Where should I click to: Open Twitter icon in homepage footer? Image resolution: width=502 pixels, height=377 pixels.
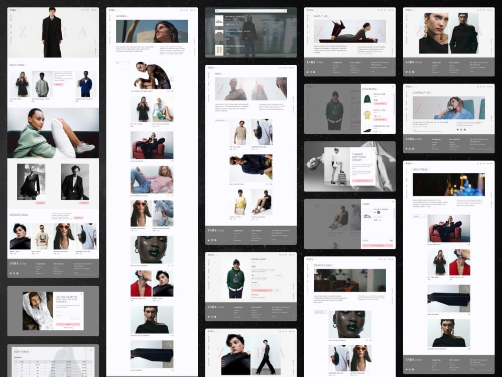point(11,273)
